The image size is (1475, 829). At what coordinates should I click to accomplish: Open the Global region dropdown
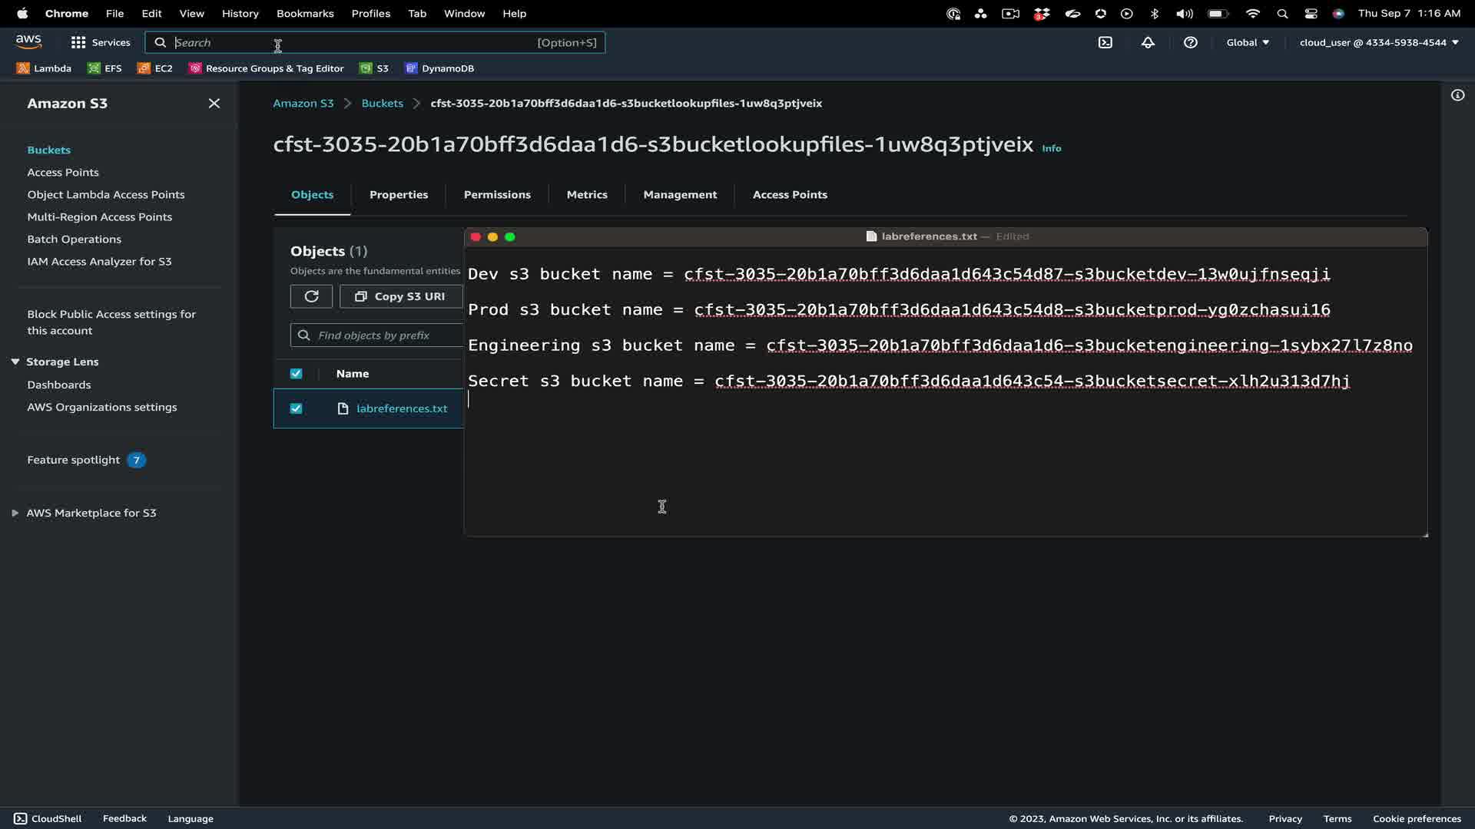point(1248,43)
